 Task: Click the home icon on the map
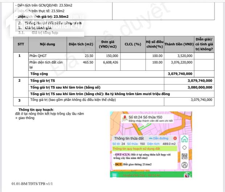(184, 139)
